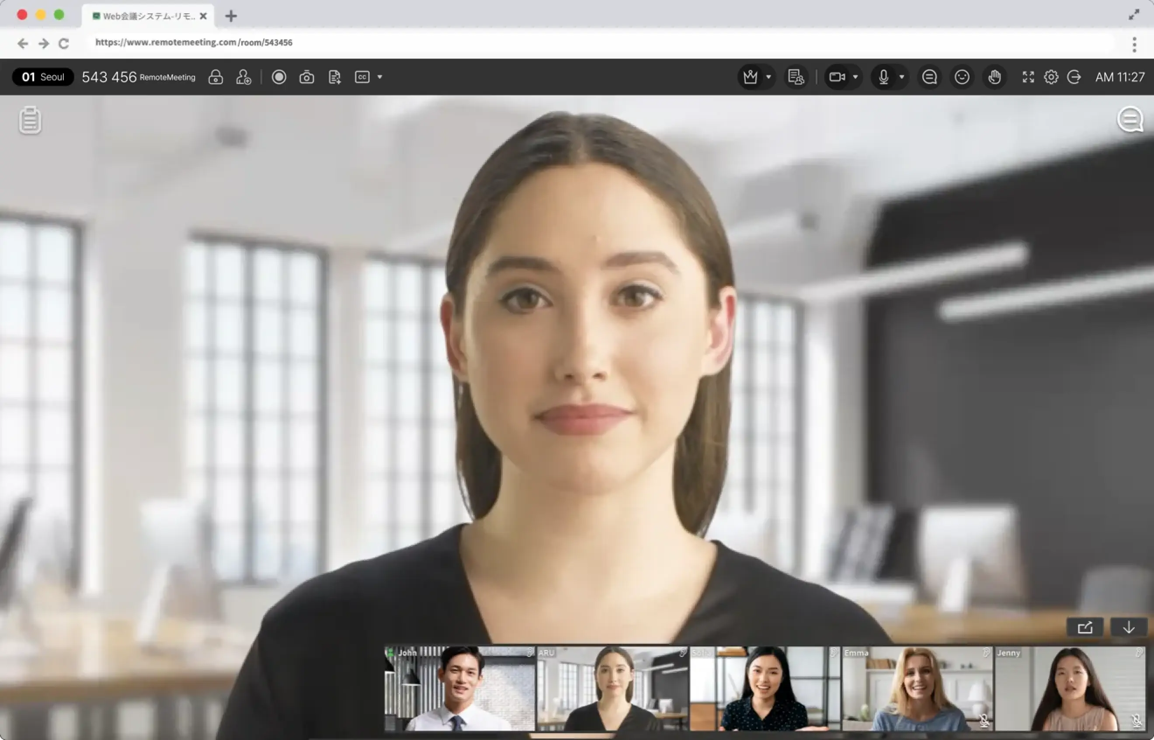Expand the camera options dropdown

tap(856, 77)
